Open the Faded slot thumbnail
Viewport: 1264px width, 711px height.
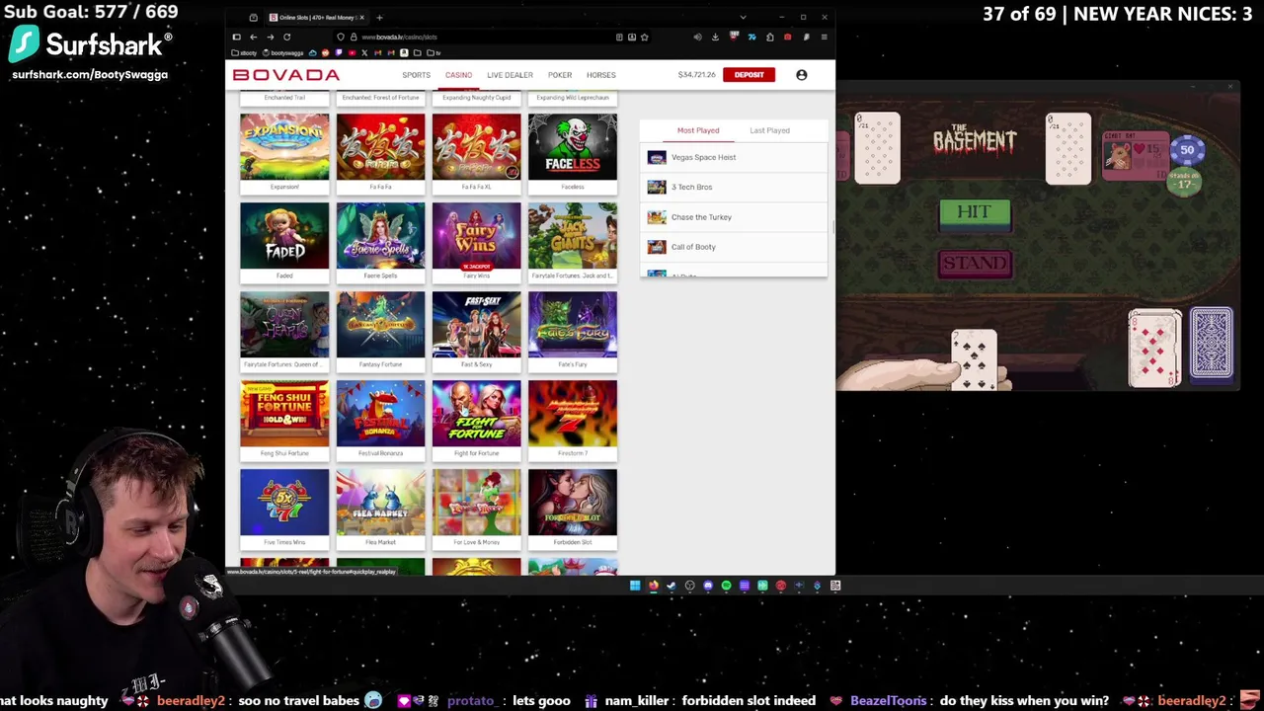[x=284, y=235]
